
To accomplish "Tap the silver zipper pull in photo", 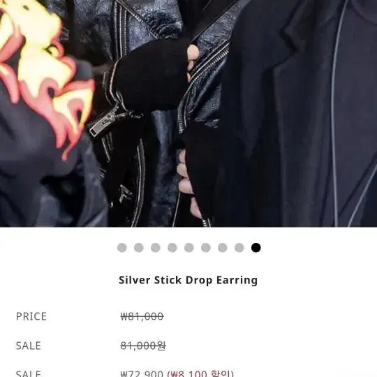I will (x=104, y=122).
